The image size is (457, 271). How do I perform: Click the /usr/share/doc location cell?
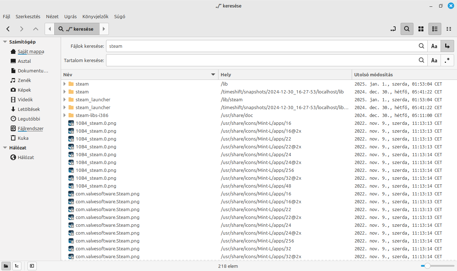point(237,115)
